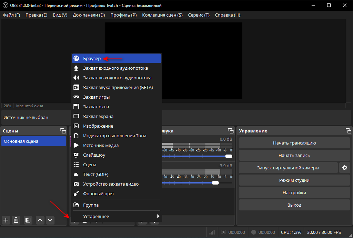Open the Масштаб окна scaling dropdown
353x238 pixels.
[x=30, y=106]
